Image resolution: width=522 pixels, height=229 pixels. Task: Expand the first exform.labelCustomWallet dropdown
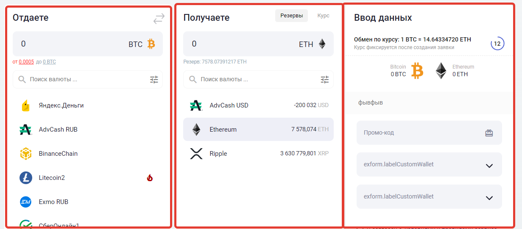coord(429,164)
